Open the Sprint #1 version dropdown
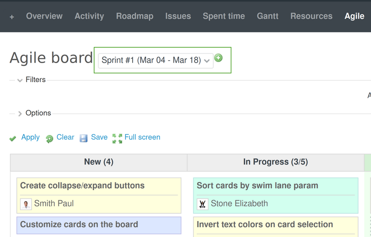This screenshot has width=371, height=237. (x=155, y=60)
